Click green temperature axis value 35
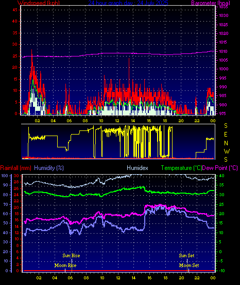The height and width of the screenshot is (285, 240). tap(221, 185)
